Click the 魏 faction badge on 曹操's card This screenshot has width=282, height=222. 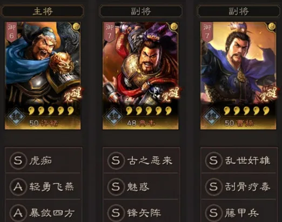(211, 116)
